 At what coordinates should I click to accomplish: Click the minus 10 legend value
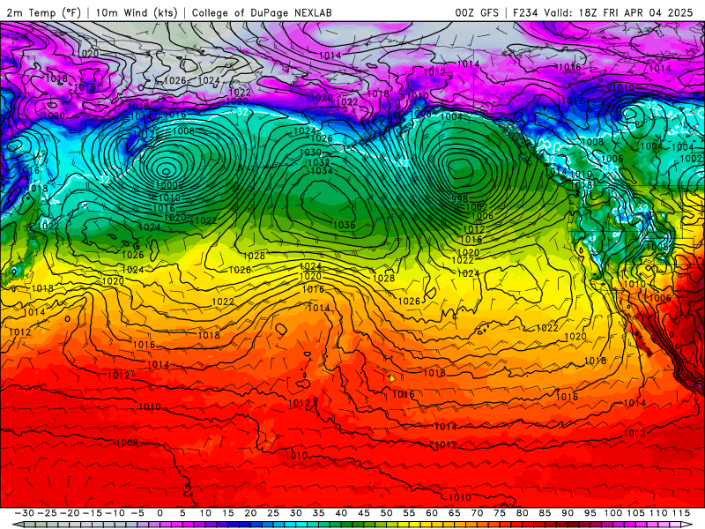tap(115, 513)
